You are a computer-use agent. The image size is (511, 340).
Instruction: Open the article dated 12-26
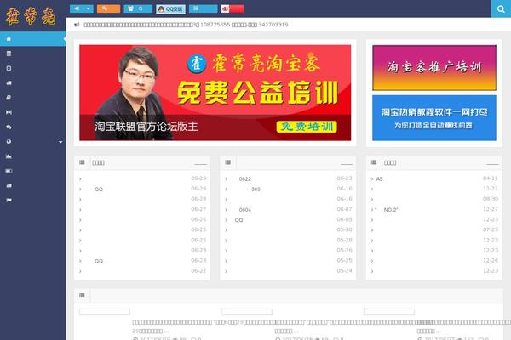[x=434, y=261]
